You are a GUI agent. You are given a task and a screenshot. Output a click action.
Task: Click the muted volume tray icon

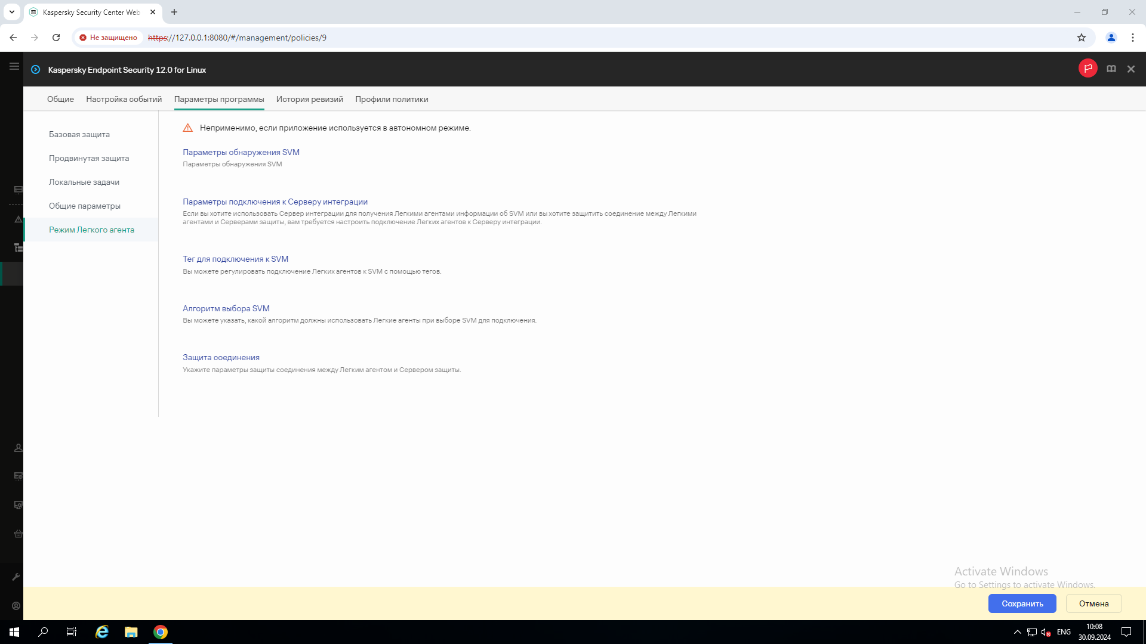[x=1046, y=632]
